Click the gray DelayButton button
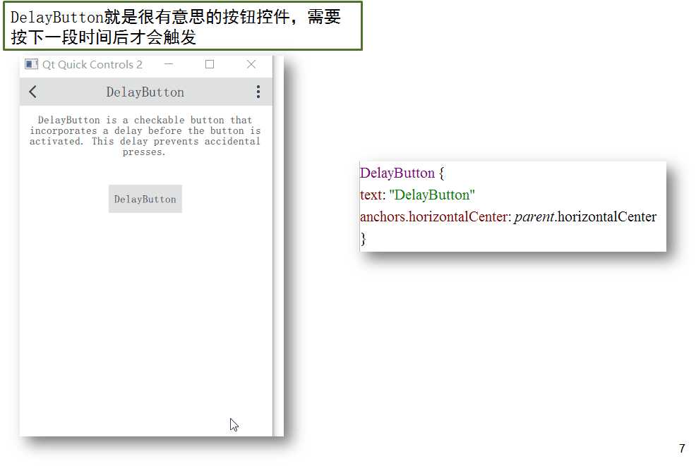Viewport: 696px width, 466px height. click(x=145, y=199)
